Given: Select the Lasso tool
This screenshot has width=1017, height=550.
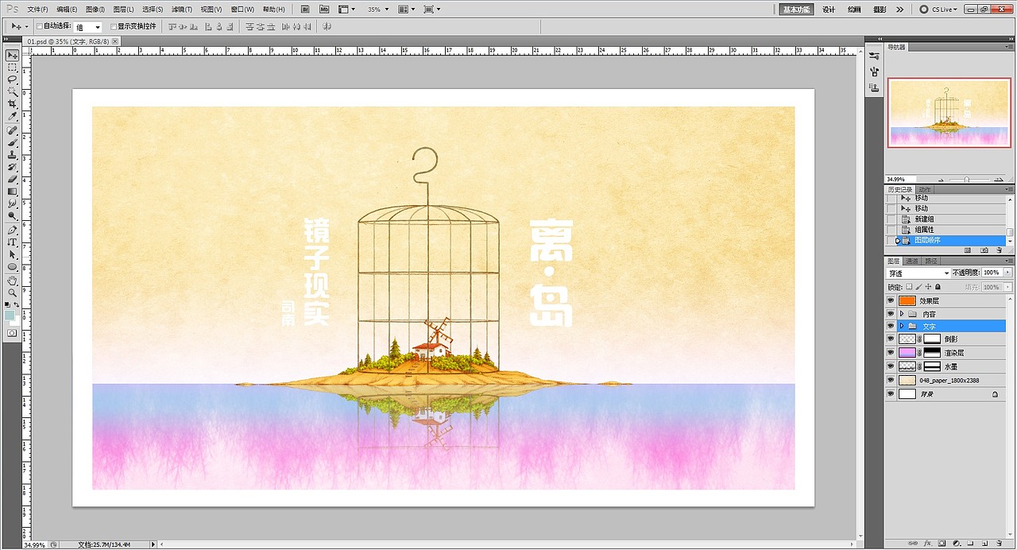Looking at the screenshot, I should coord(12,79).
